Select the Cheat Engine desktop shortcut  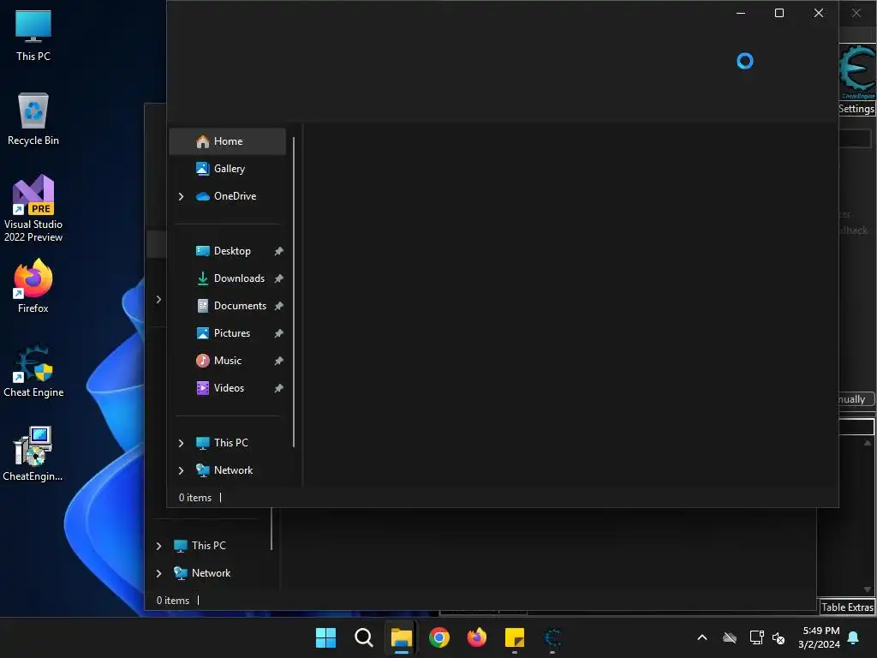click(33, 371)
